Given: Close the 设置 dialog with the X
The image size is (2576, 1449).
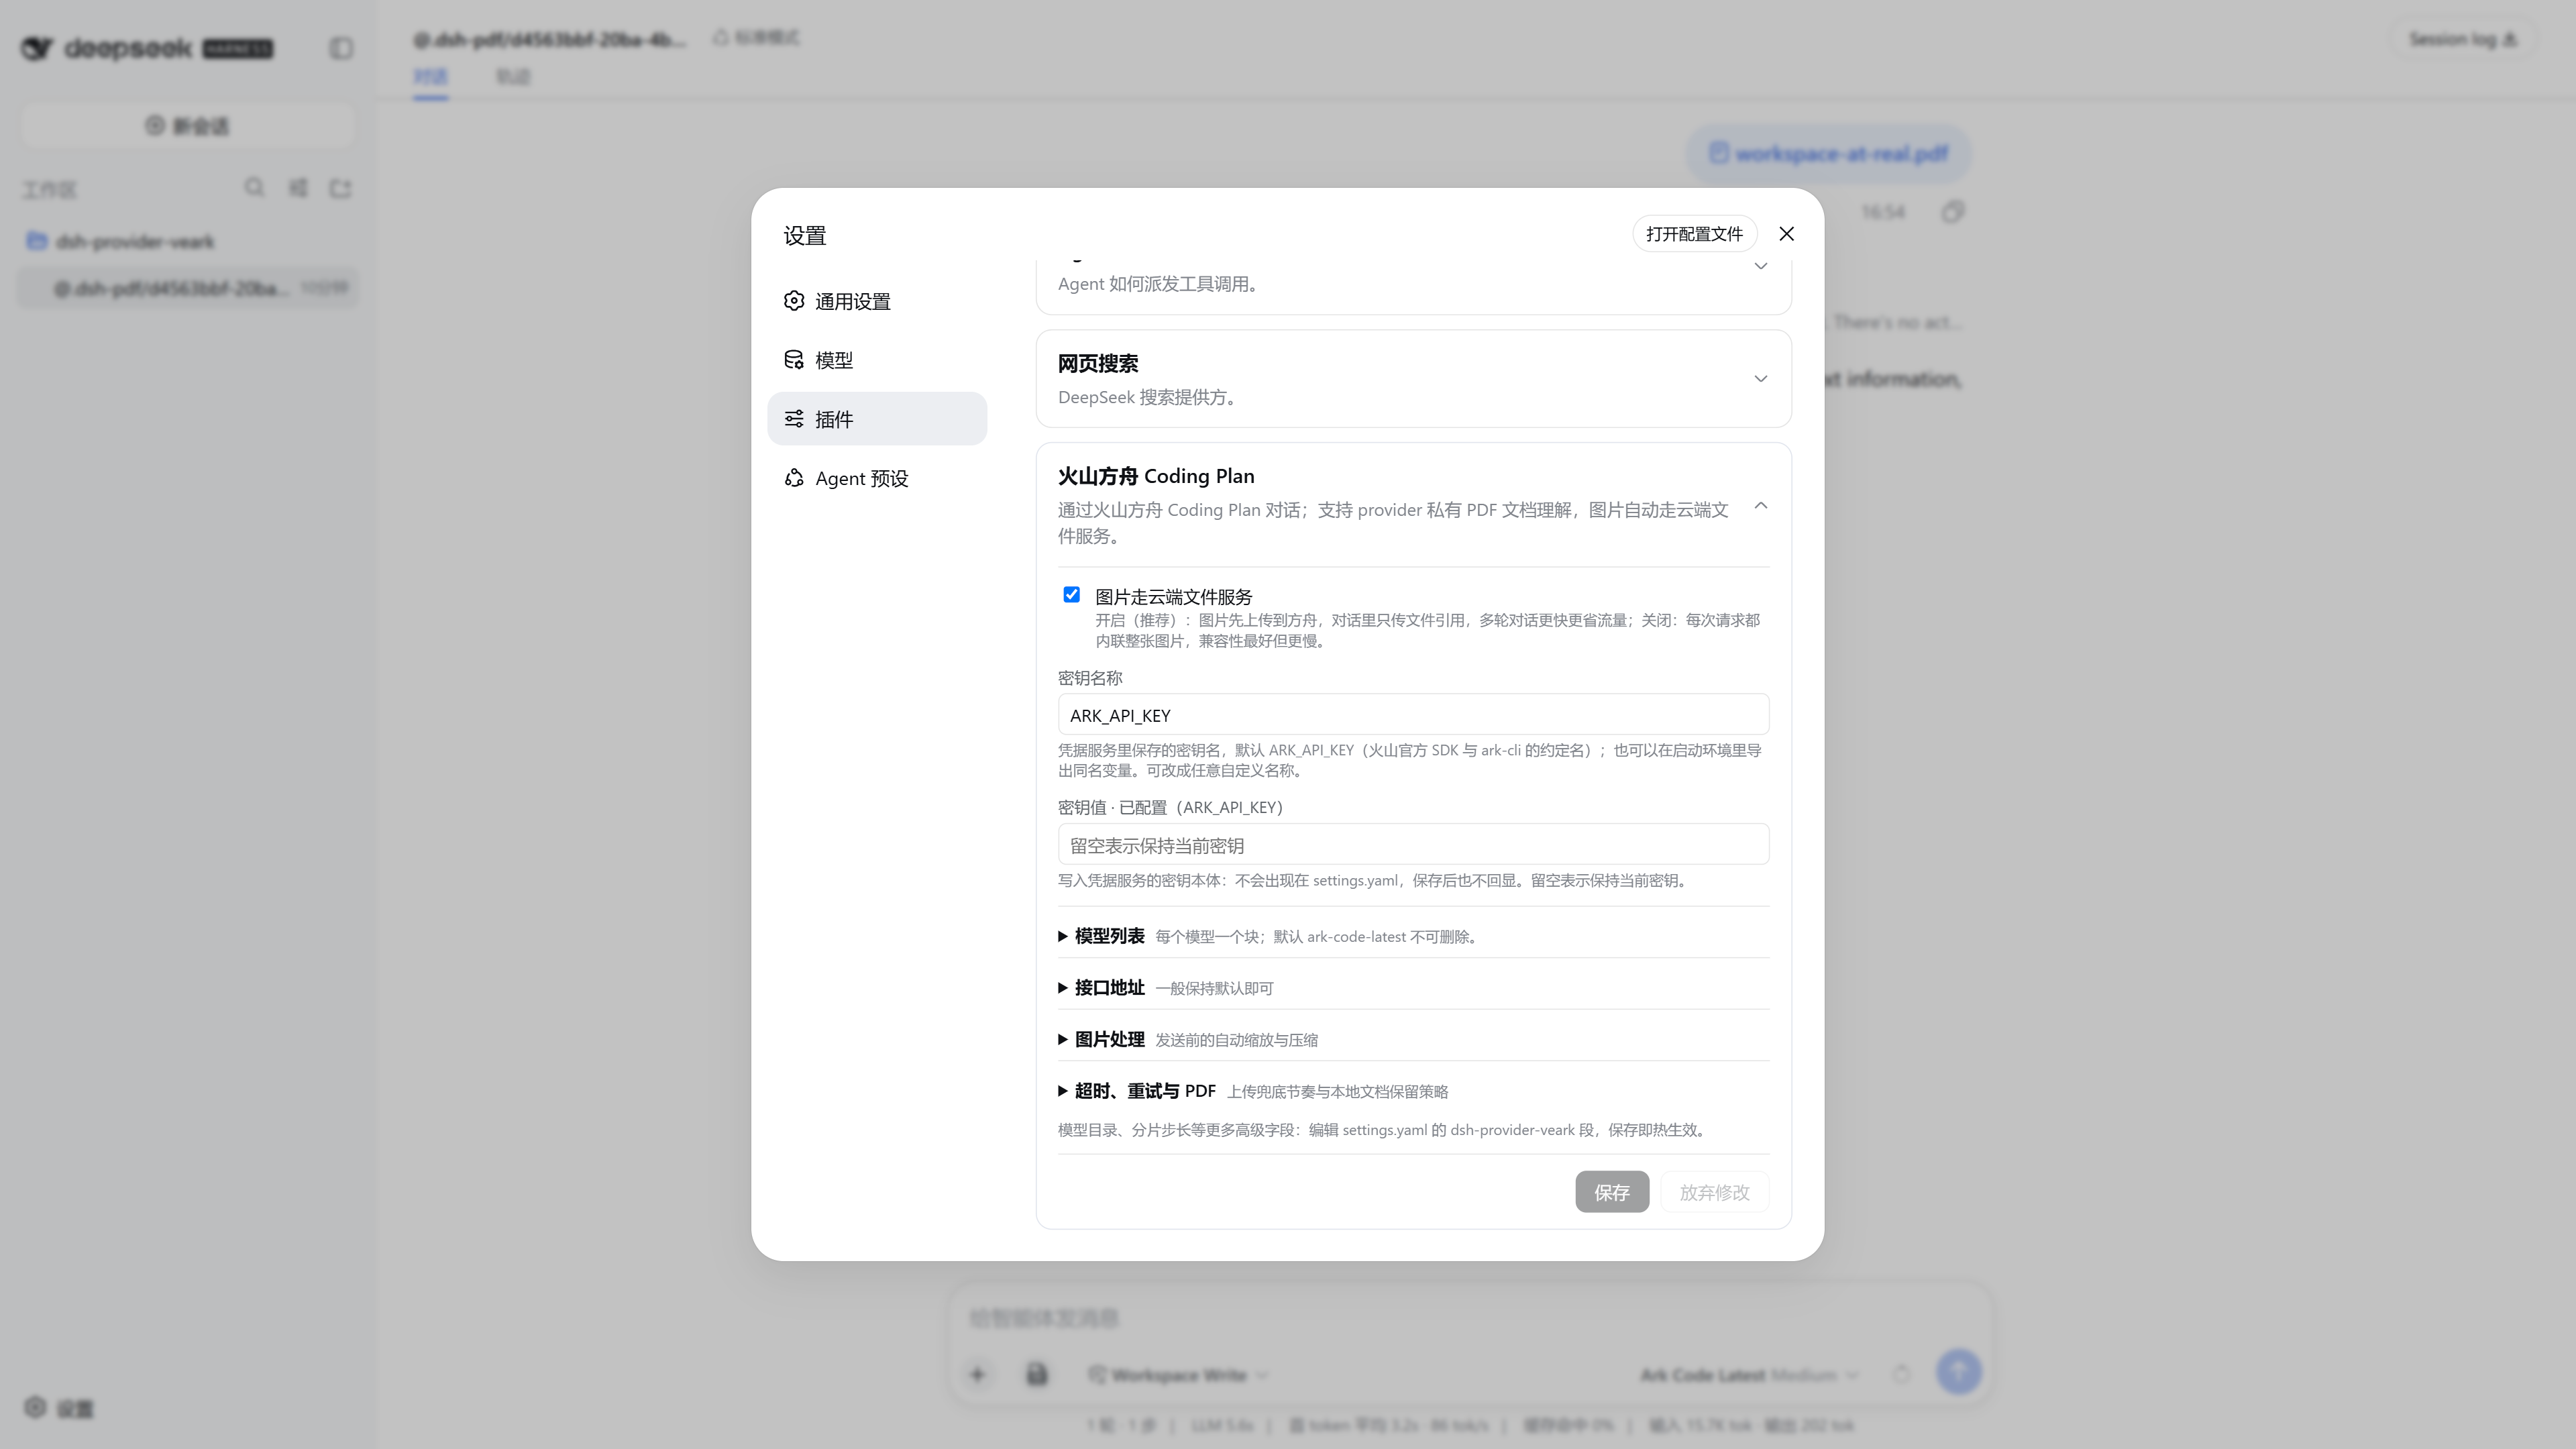Looking at the screenshot, I should coord(1787,234).
